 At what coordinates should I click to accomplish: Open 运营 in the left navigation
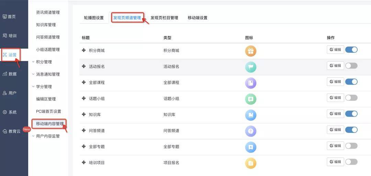(10, 55)
